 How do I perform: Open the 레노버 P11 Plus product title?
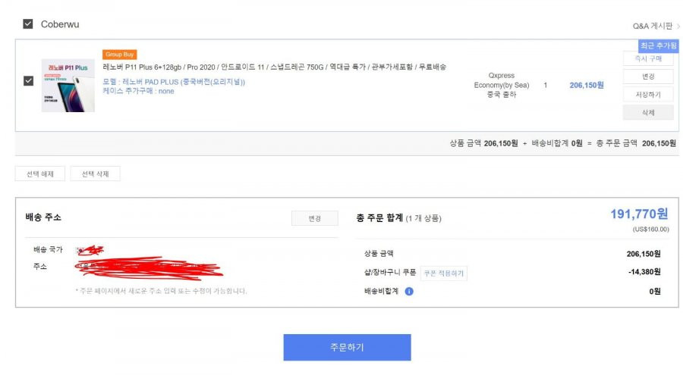pyautogui.click(x=275, y=67)
